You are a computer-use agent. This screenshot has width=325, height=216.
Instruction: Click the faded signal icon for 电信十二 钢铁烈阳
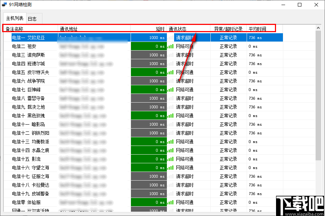(170, 133)
